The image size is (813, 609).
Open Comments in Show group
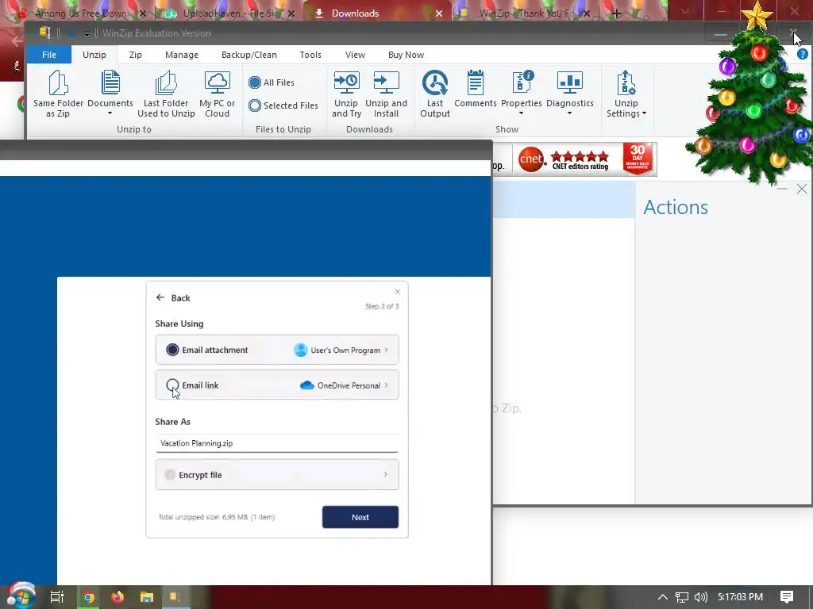pos(475,89)
